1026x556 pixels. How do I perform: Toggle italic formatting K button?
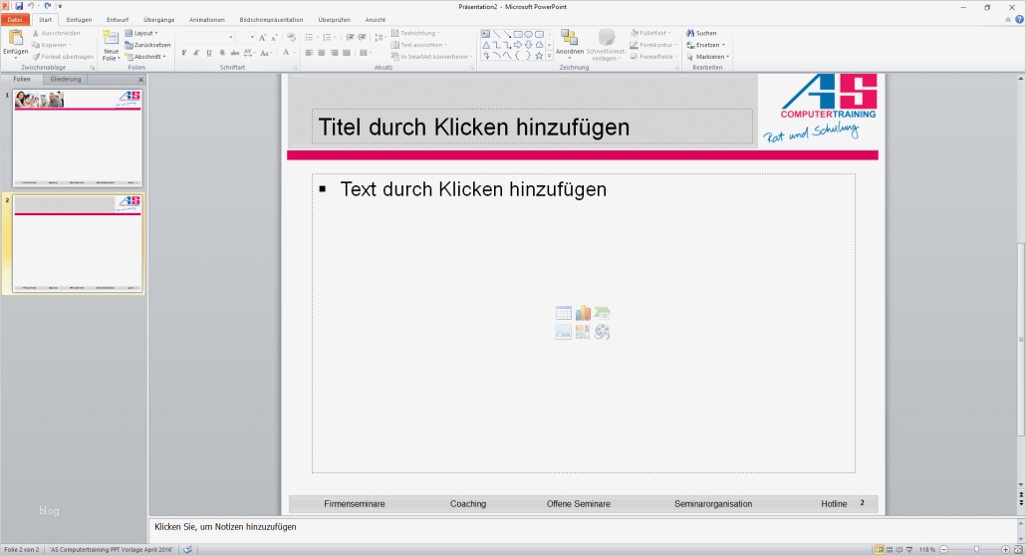(196, 53)
